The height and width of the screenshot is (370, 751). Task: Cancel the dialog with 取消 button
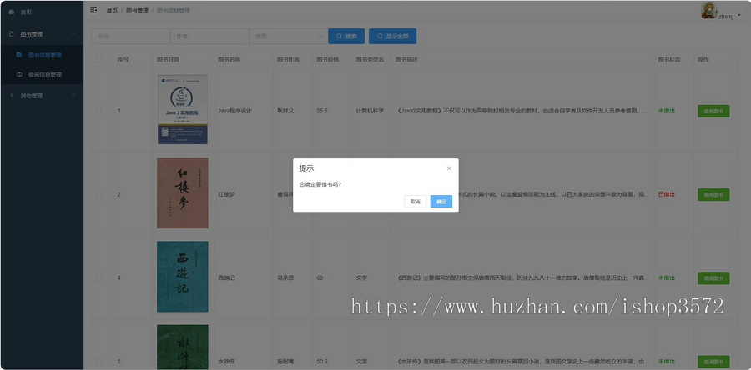[x=415, y=202]
